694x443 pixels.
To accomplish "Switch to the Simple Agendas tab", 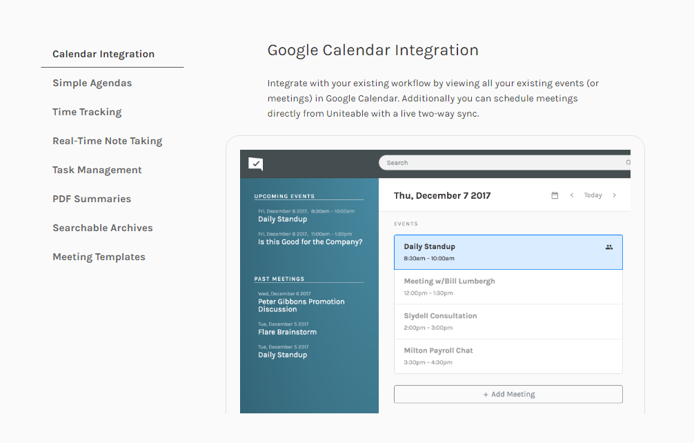I will coord(92,83).
